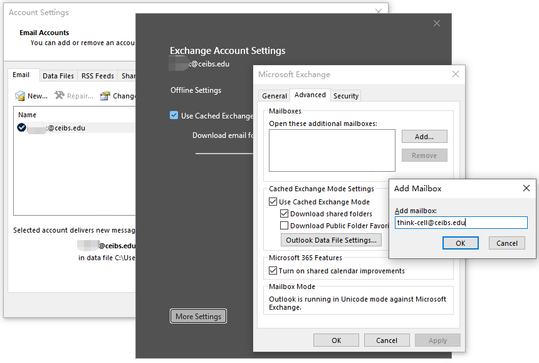Image resolution: width=539 pixels, height=363 pixels.
Task: Close the Microsoft Exchange dialog window
Action: (x=455, y=75)
